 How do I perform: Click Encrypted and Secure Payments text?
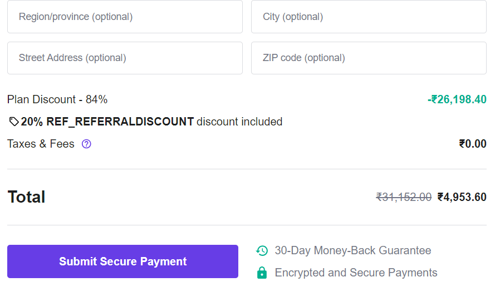[x=356, y=273]
